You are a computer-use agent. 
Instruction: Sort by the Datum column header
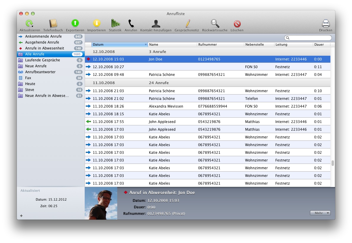tap(118, 44)
